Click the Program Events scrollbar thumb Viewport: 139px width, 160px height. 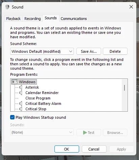124,88
